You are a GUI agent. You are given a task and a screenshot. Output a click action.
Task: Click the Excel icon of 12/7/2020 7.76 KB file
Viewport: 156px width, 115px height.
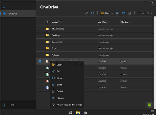pyautogui.click(x=47, y=68)
